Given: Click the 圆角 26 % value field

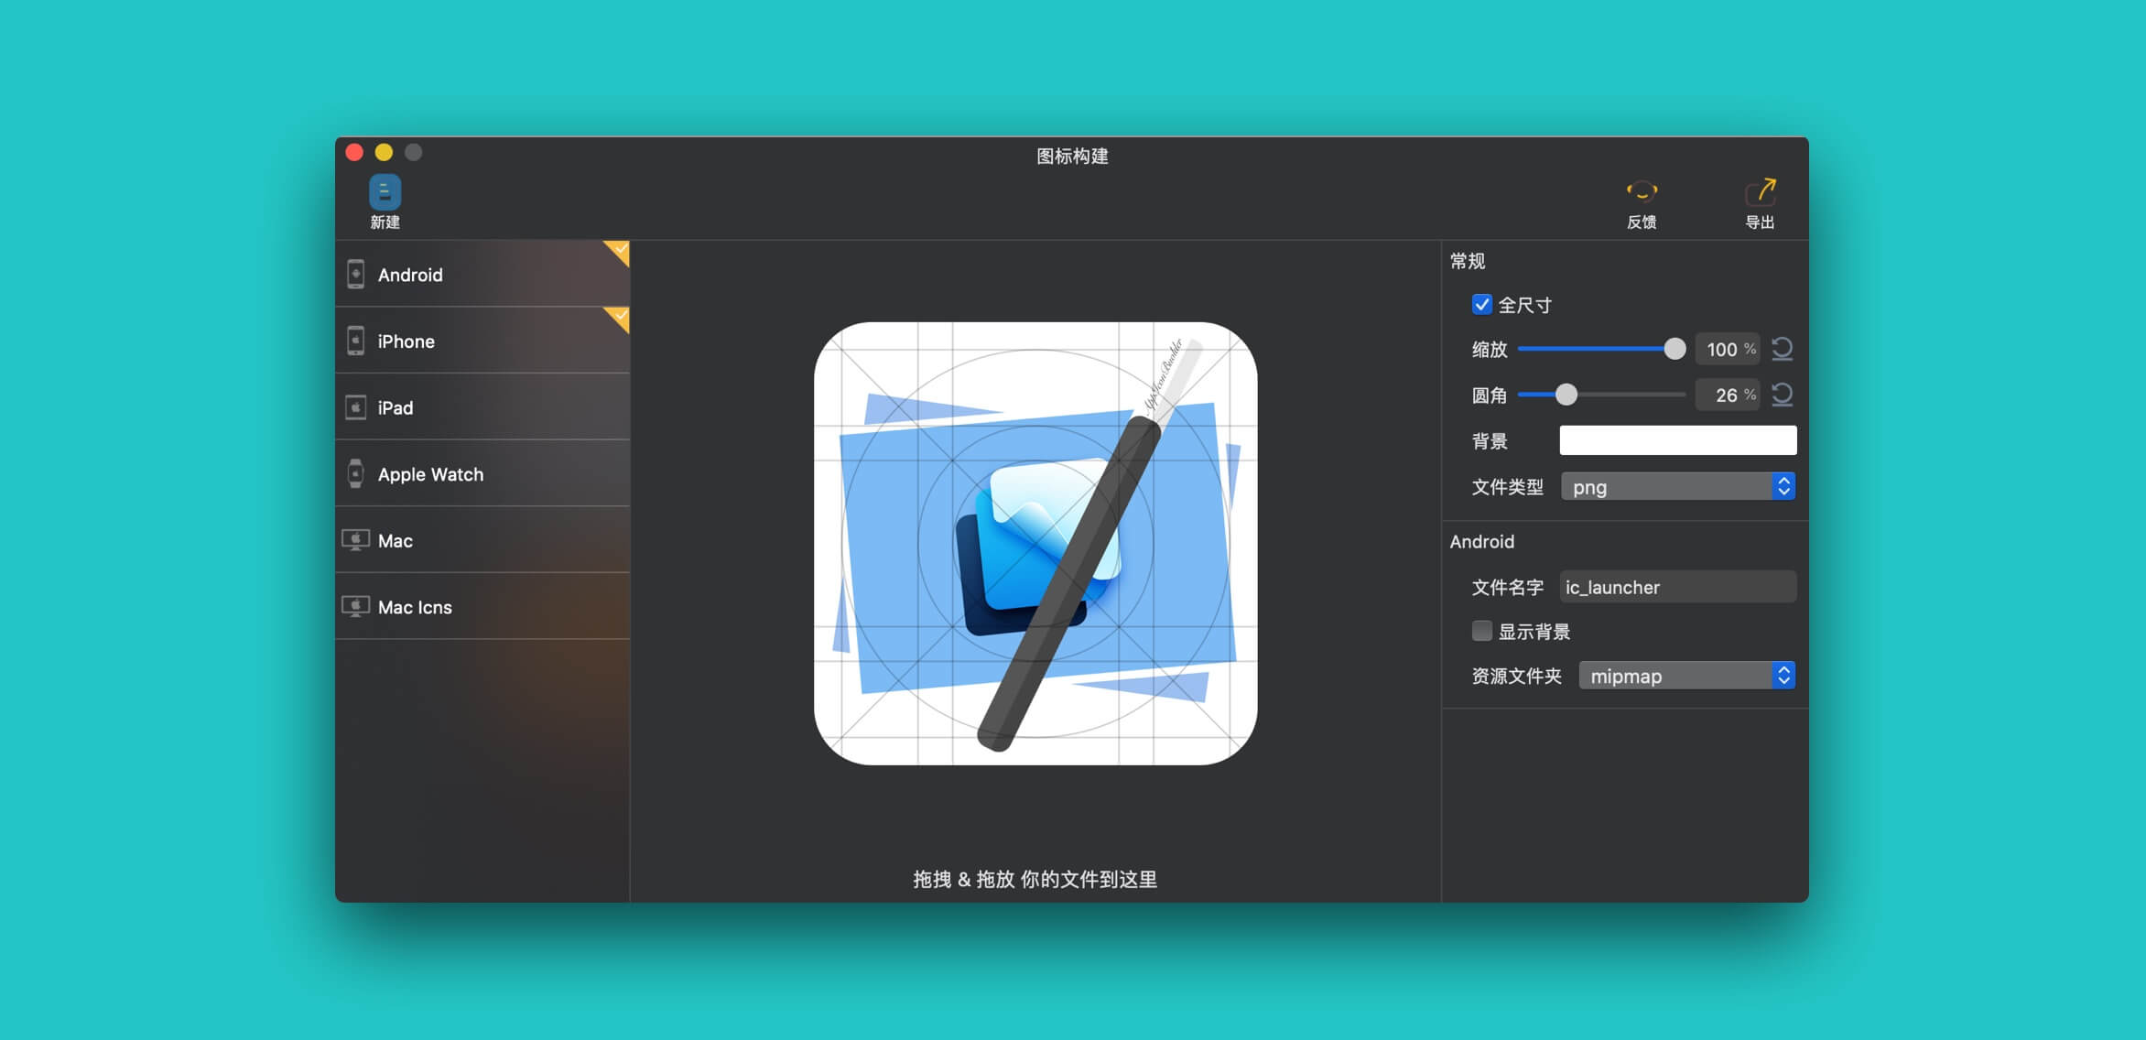Looking at the screenshot, I should [x=1728, y=395].
